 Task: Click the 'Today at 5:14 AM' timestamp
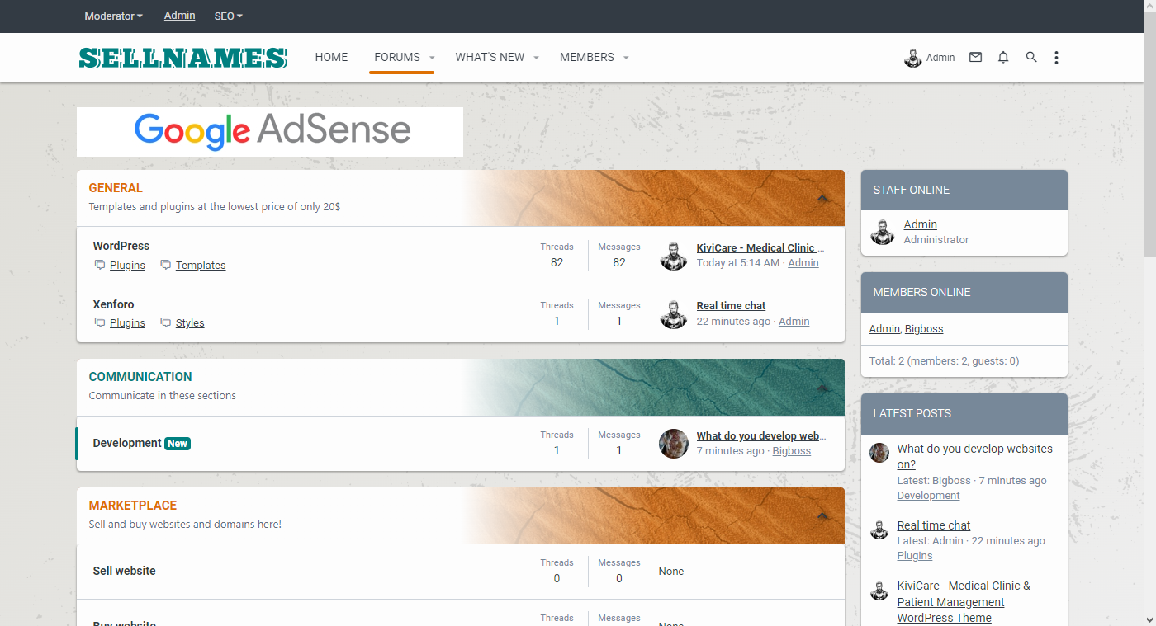(738, 263)
